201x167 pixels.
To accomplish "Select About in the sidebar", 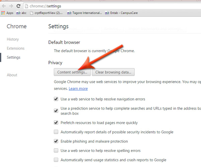I will click(12, 75).
